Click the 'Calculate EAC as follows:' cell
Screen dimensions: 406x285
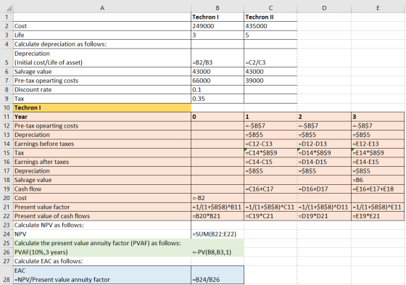click(x=102, y=261)
